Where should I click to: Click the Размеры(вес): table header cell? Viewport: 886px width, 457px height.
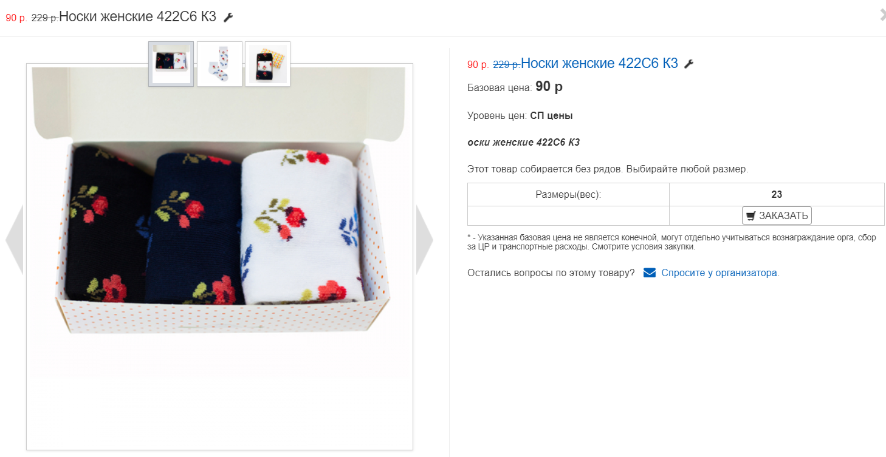point(568,195)
